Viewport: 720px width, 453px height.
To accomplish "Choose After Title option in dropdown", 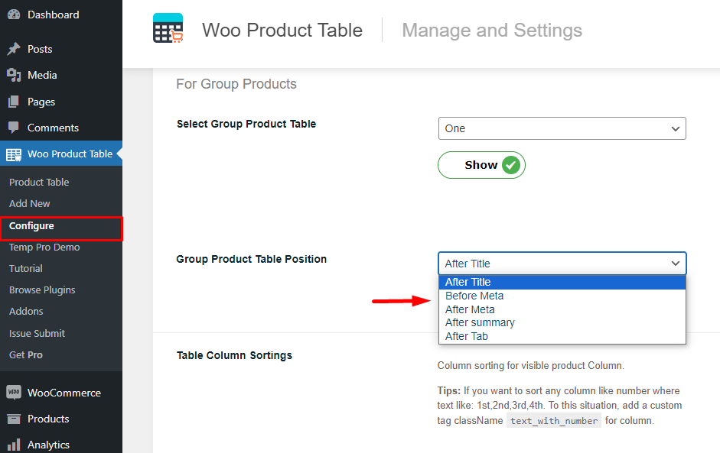I will pyautogui.click(x=562, y=282).
